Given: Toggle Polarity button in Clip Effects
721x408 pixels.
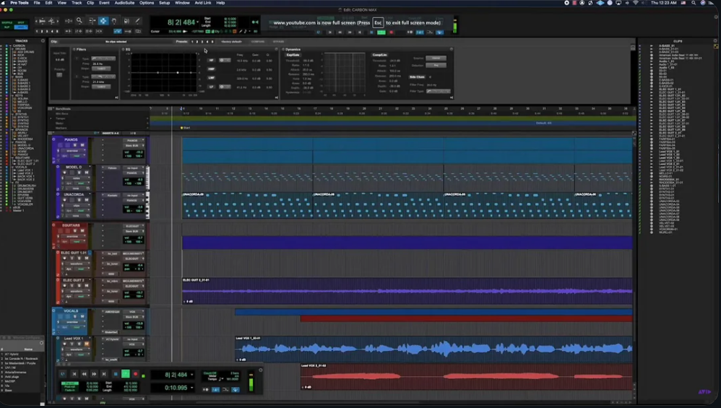Looking at the screenshot, I should (59, 75).
